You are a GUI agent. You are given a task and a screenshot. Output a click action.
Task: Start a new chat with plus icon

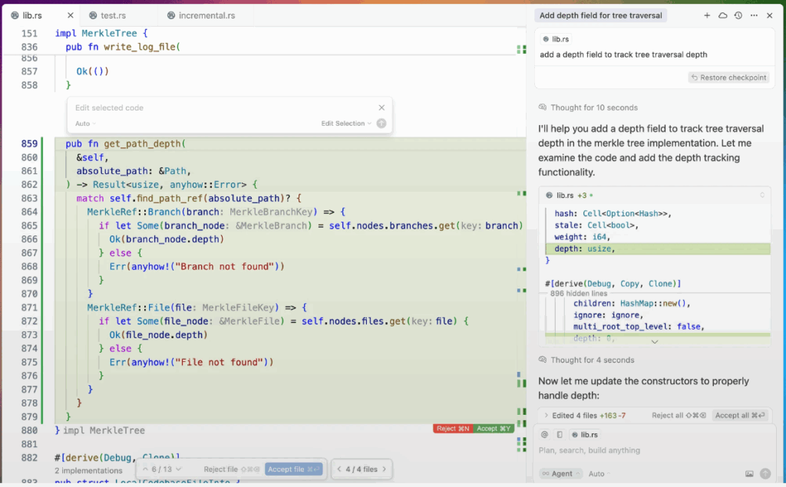click(x=707, y=15)
